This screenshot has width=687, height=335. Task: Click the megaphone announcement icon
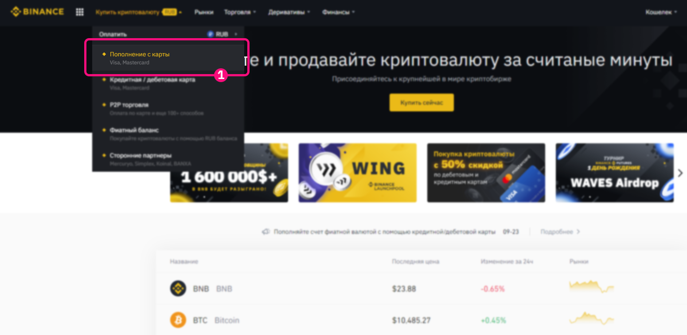[266, 232]
